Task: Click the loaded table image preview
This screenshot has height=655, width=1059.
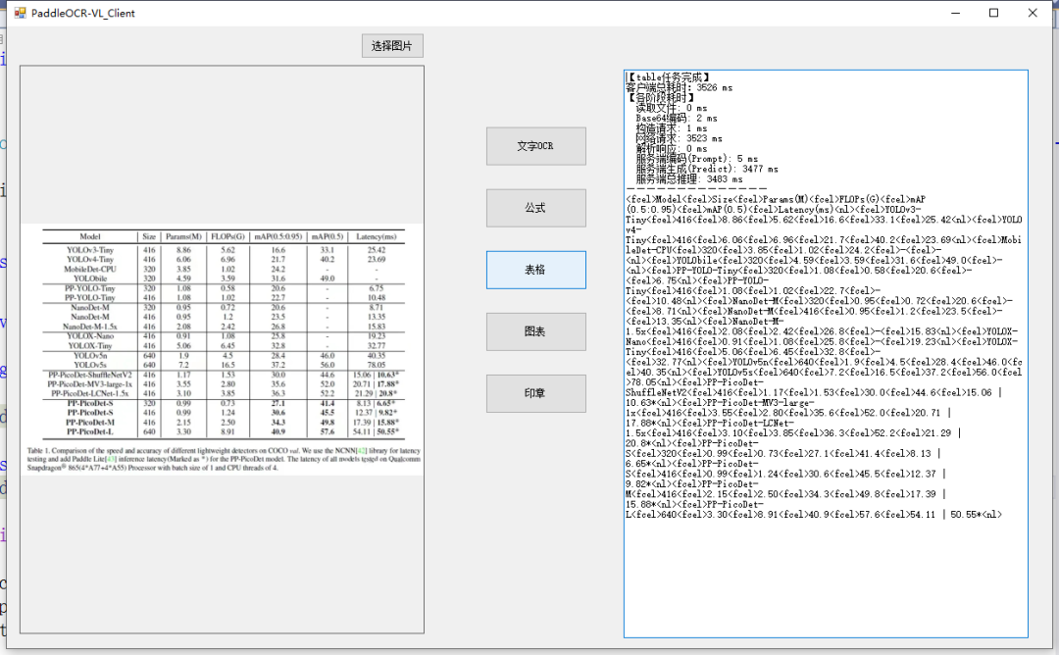Action: 223,350
